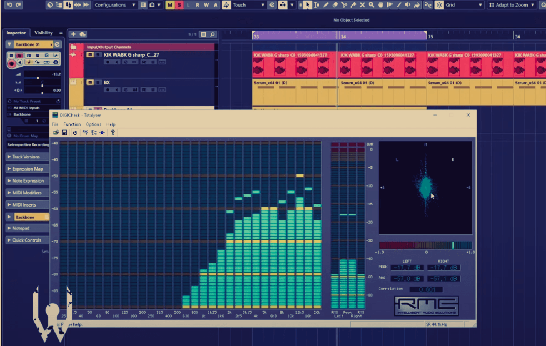Viewport: 546px width, 346px height.
Task: Open the Function menu in DIGICheck
Action: pyautogui.click(x=72, y=124)
